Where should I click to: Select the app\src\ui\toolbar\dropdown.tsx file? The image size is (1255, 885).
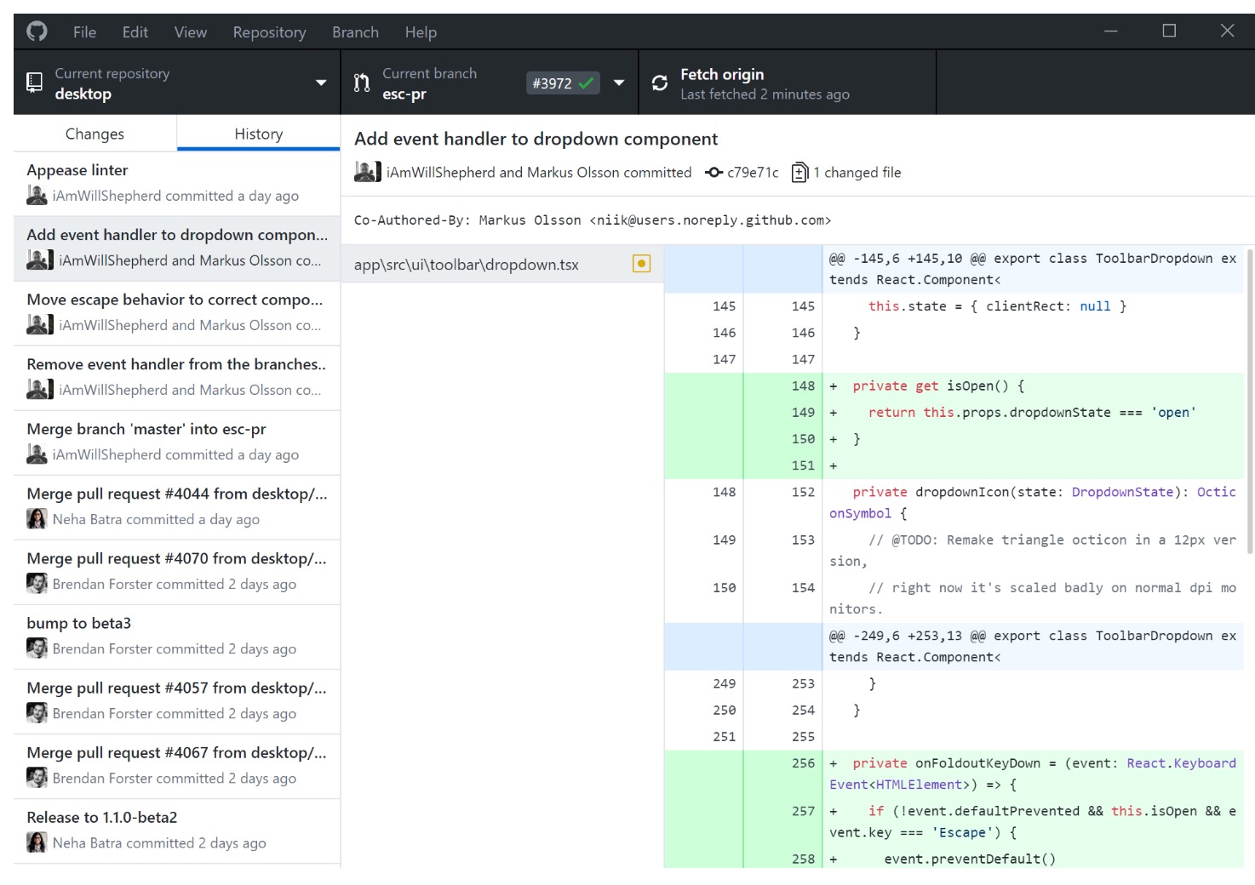502,265
